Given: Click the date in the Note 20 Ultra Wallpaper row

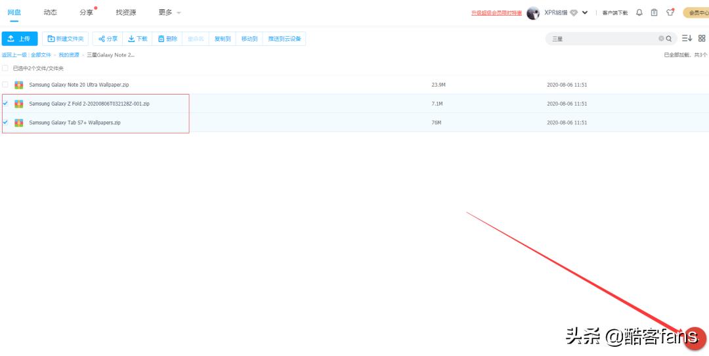Looking at the screenshot, I should click(567, 85).
